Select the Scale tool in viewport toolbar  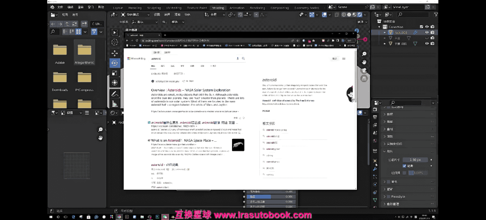coord(115,73)
